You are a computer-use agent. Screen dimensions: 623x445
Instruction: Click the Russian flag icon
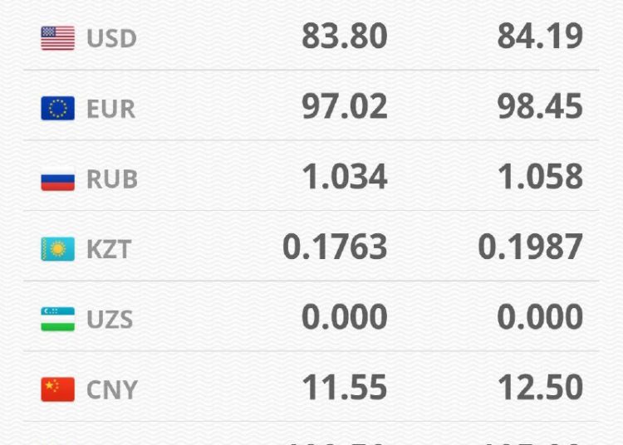pos(57,179)
